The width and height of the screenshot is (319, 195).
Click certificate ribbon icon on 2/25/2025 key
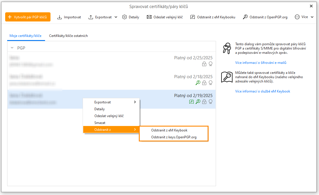click(211, 64)
